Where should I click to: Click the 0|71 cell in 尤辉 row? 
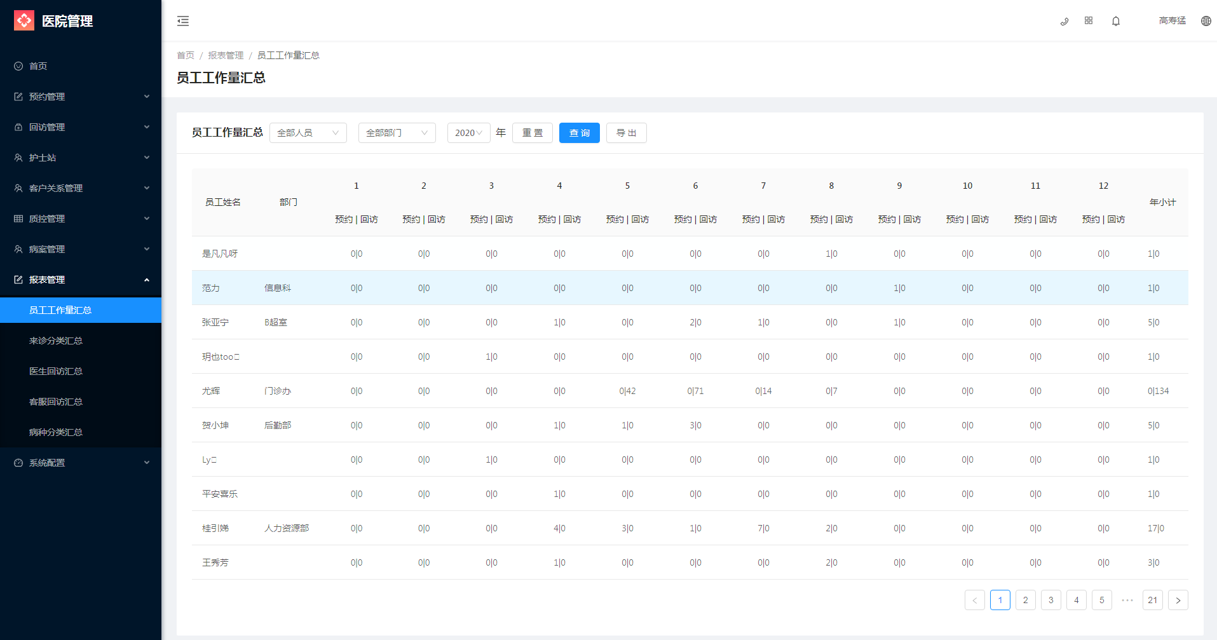point(695,391)
